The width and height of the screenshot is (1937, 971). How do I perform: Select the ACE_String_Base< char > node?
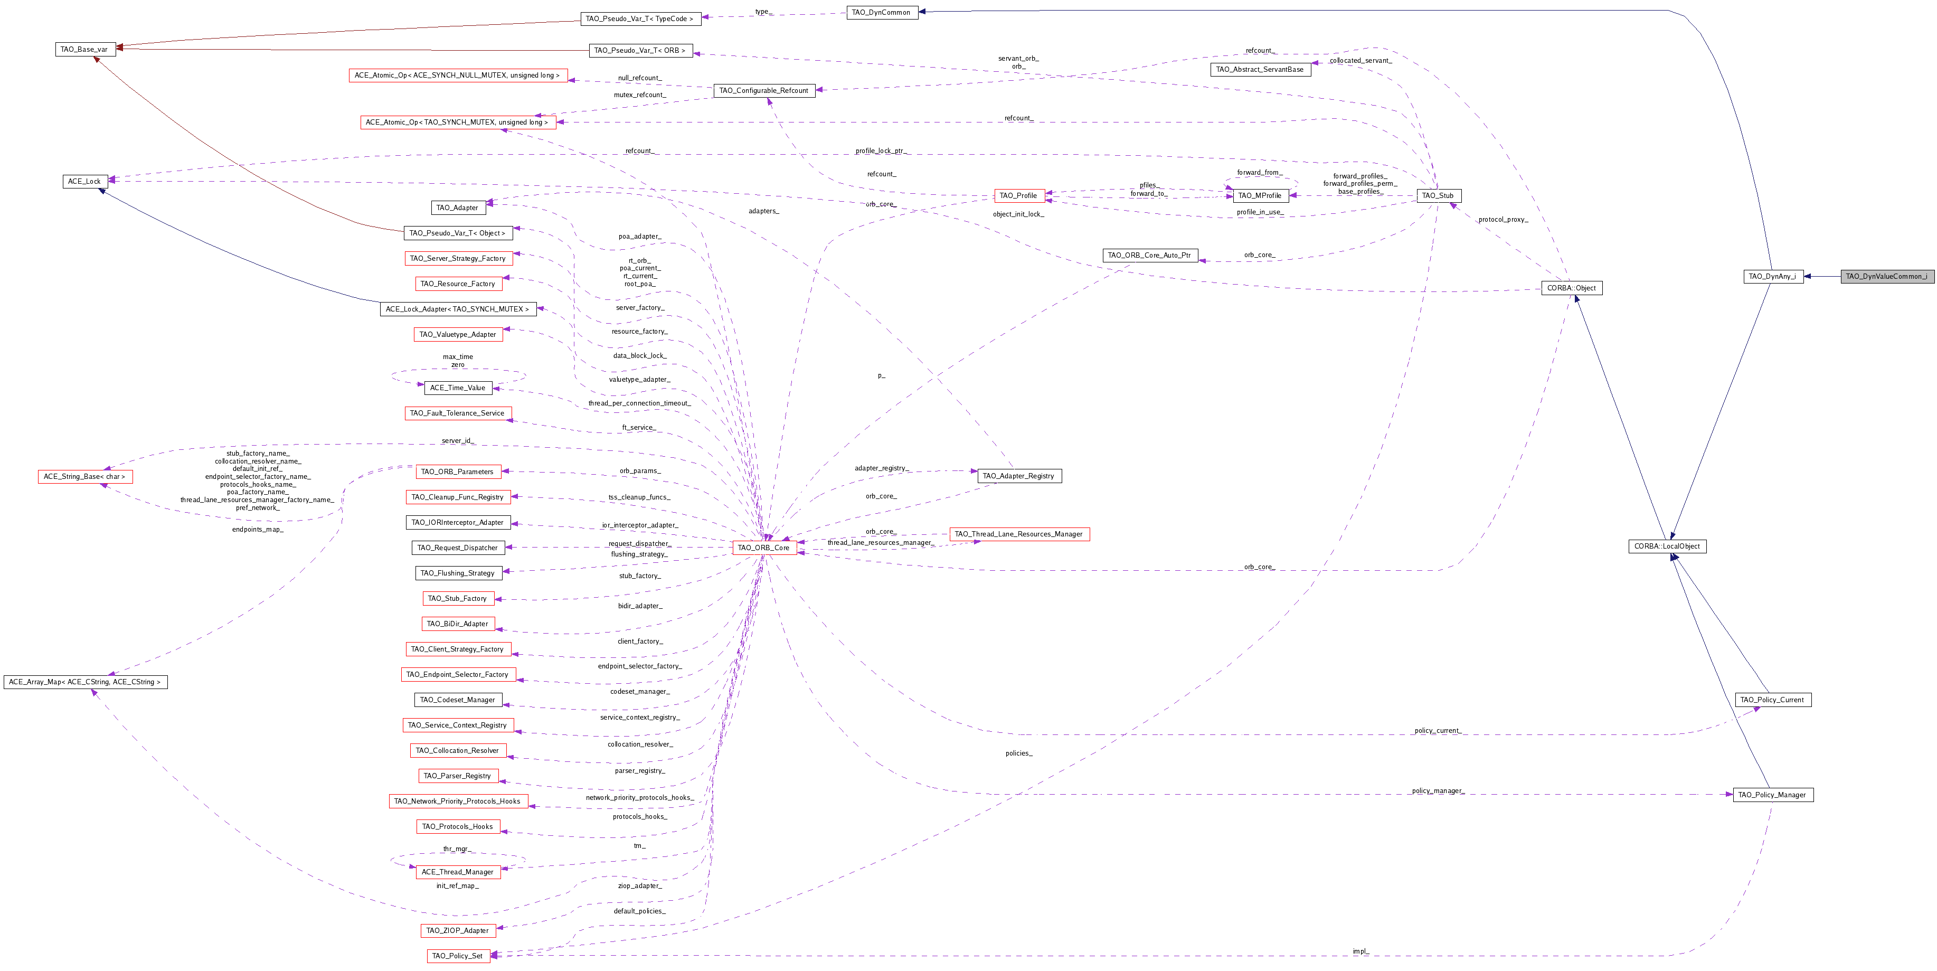[x=84, y=476]
